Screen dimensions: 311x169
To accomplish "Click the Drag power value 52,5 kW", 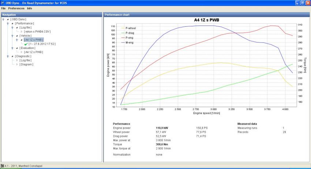I will (161, 136).
